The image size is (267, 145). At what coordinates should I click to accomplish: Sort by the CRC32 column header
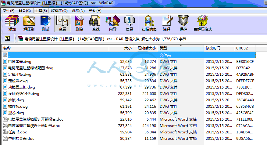pyautogui.click(x=245, y=48)
